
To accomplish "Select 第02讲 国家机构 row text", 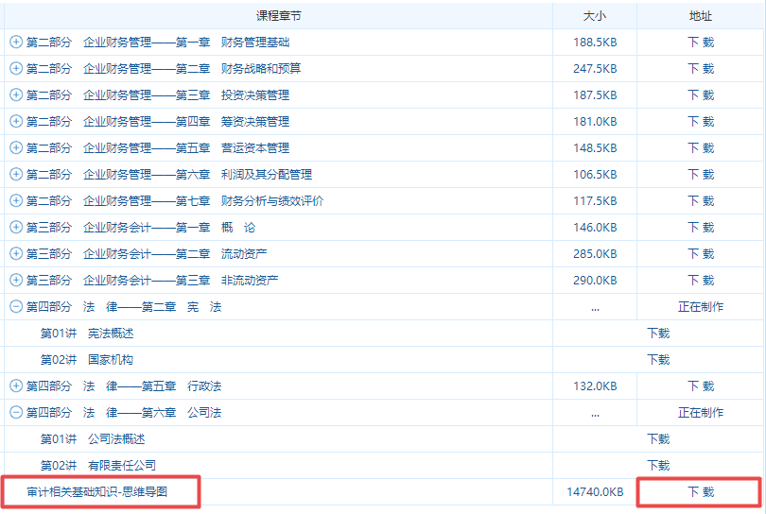I will click(87, 360).
